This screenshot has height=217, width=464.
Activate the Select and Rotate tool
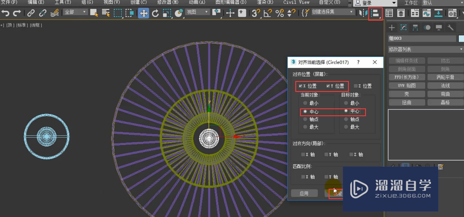pos(155,13)
